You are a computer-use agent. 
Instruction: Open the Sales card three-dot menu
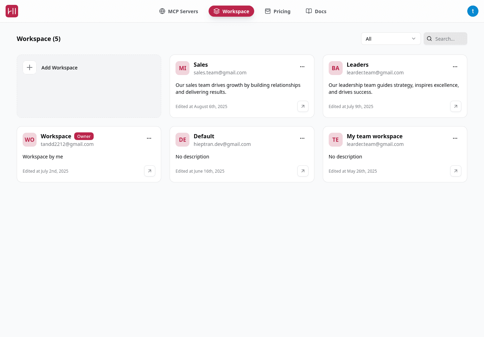tap(302, 67)
